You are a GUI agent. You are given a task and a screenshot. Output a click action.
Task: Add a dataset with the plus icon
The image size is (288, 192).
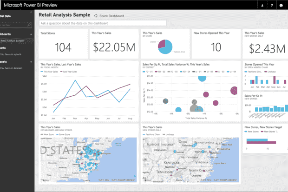click(31, 62)
